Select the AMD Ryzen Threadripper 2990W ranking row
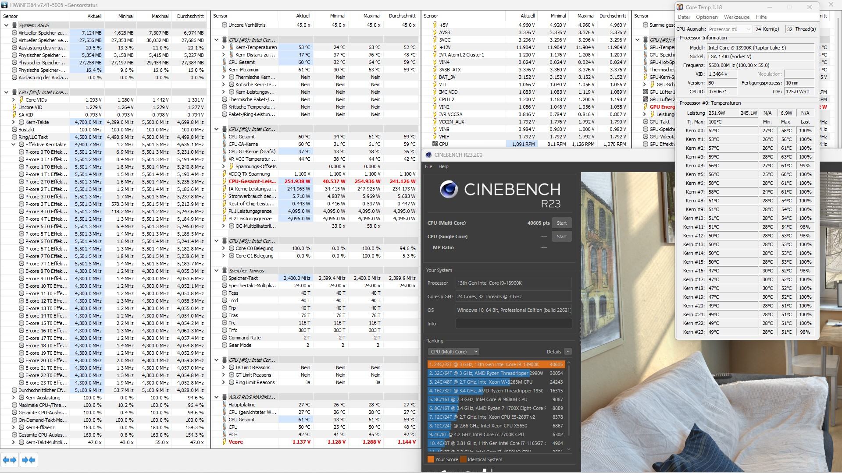The height and width of the screenshot is (473, 842). pos(496,373)
